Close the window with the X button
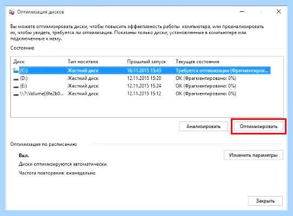Viewport: 293px width, 216px height. click(278, 11)
